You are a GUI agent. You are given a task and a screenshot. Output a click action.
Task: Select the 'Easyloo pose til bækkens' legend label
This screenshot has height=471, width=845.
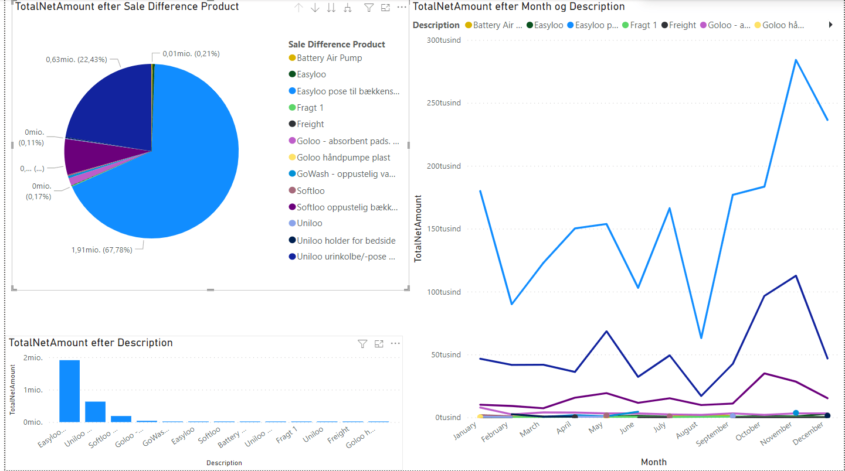[x=347, y=91]
